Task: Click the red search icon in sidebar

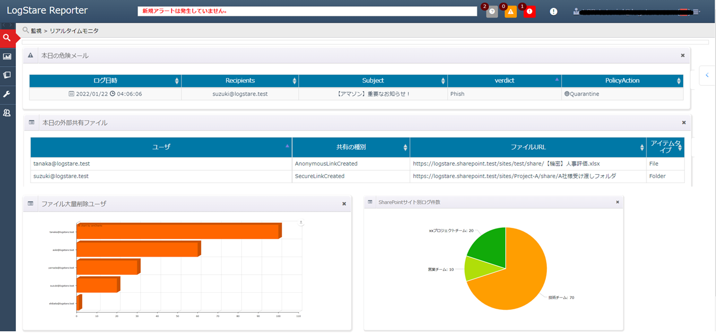Action: tap(7, 38)
